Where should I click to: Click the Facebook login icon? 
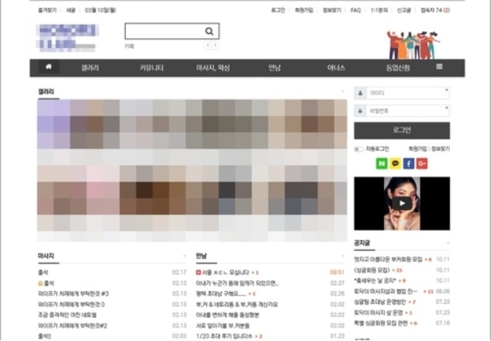pyautogui.click(x=408, y=164)
